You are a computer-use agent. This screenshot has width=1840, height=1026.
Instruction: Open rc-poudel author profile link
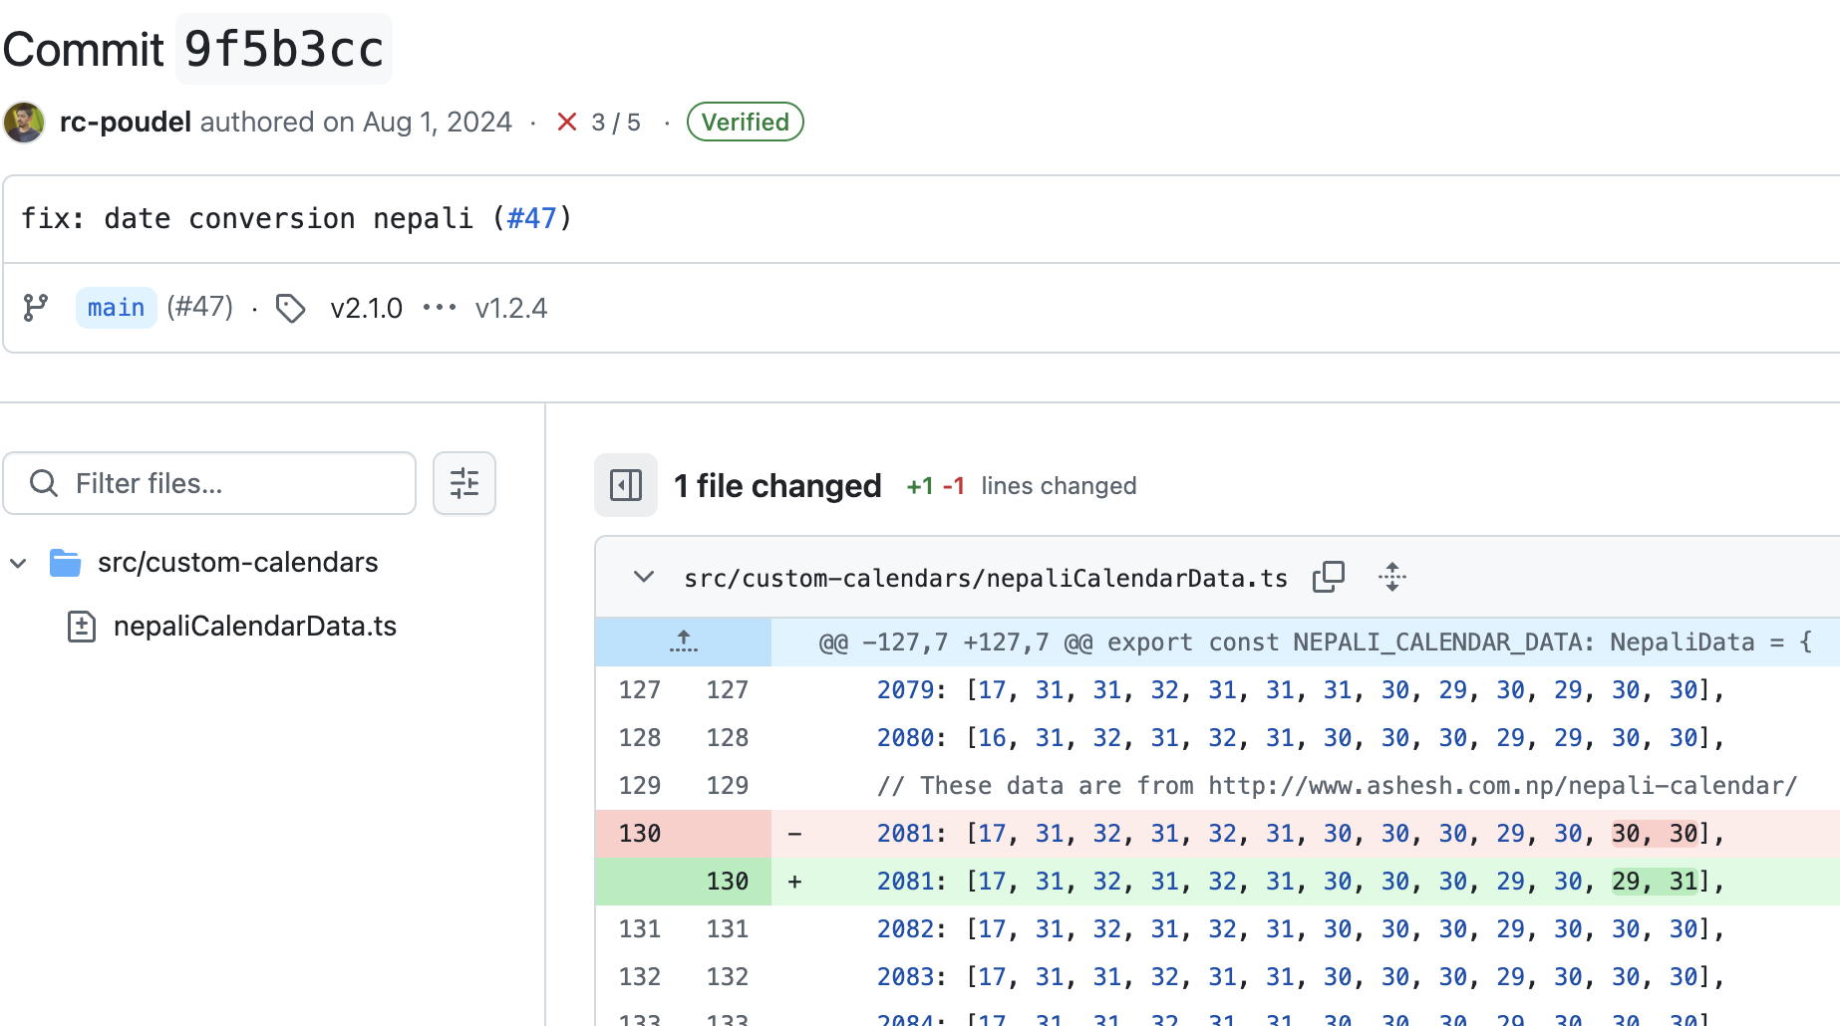pos(125,122)
